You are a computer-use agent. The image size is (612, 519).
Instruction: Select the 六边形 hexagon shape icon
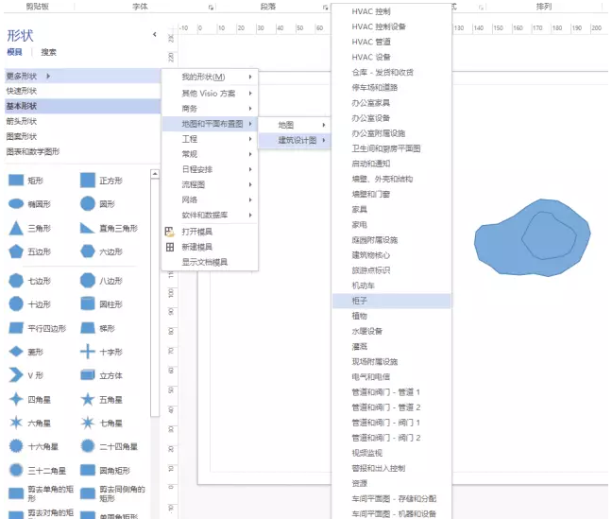pyautogui.click(x=87, y=252)
